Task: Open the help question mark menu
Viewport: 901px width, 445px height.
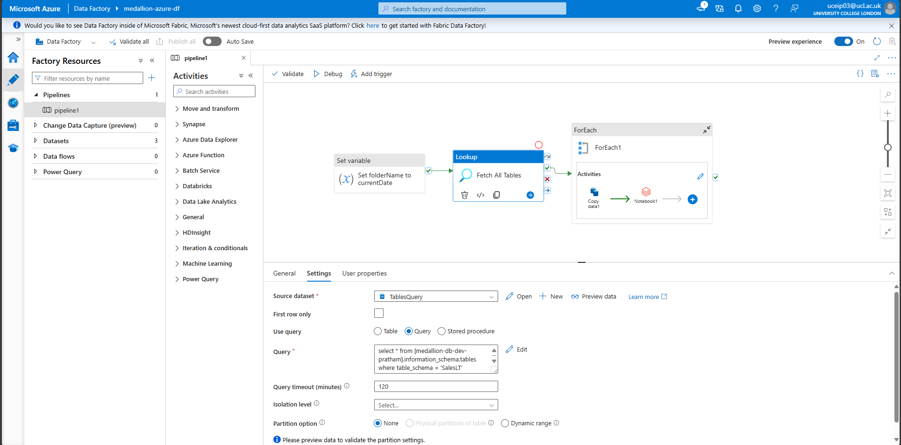Action: 776,8
